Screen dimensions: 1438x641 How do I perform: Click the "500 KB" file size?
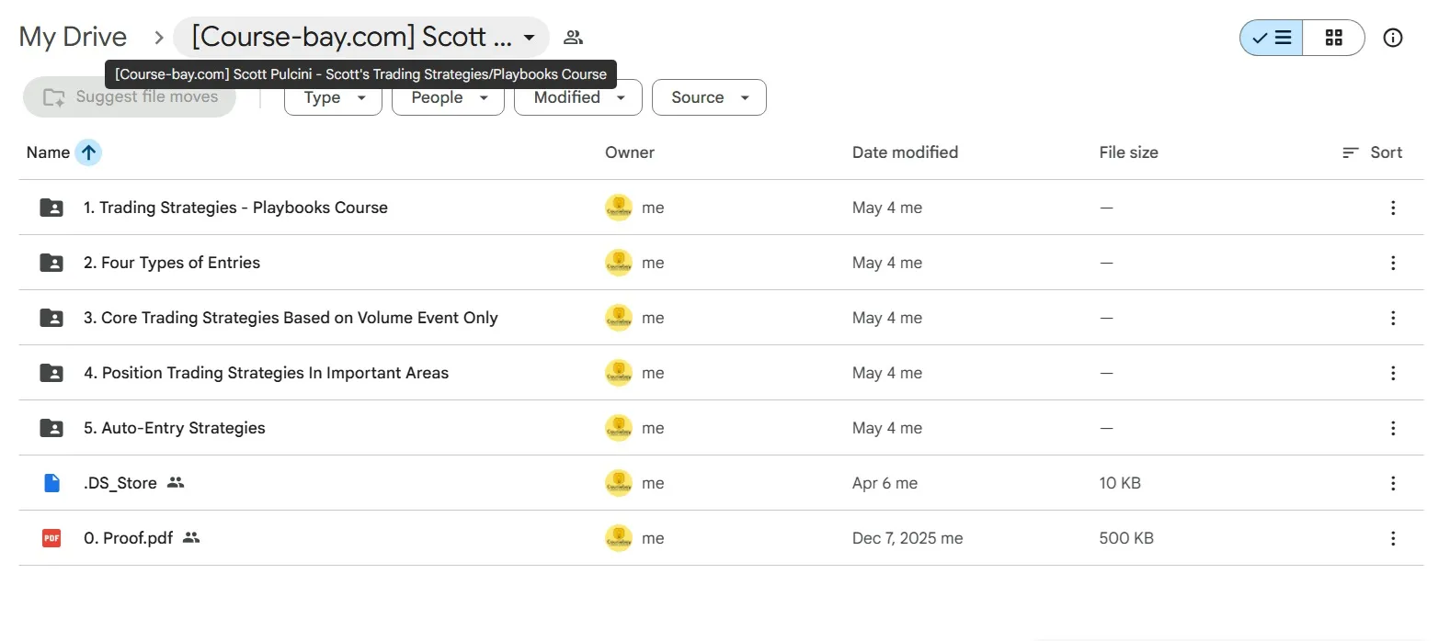pos(1126,538)
